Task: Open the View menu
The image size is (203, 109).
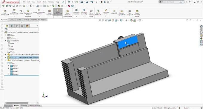Action: click(34, 2)
